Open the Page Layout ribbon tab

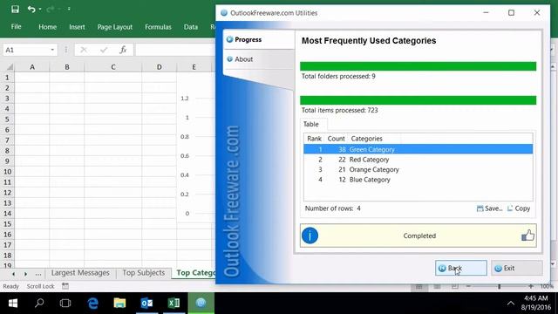click(x=114, y=27)
